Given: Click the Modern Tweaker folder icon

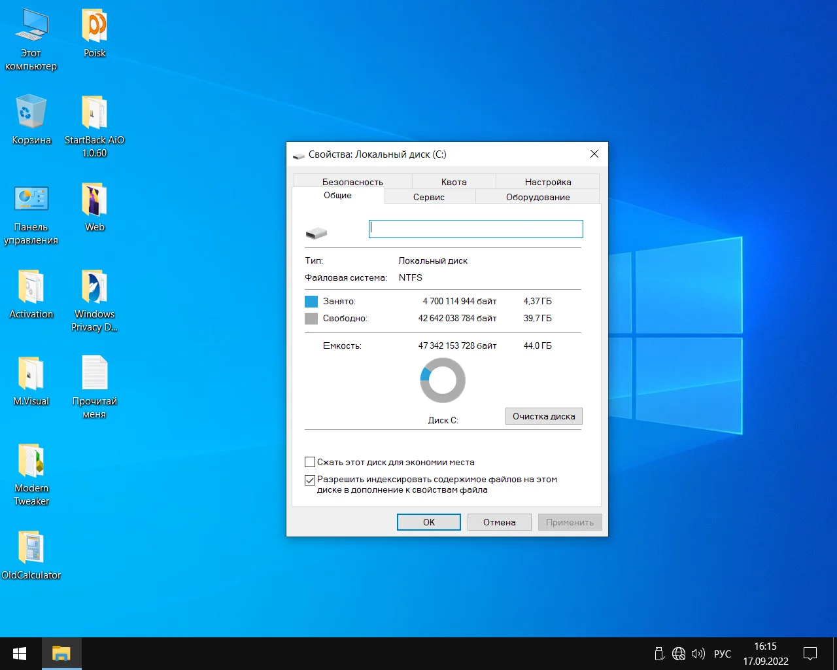Looking at the screenshot, I should (31, 461).
